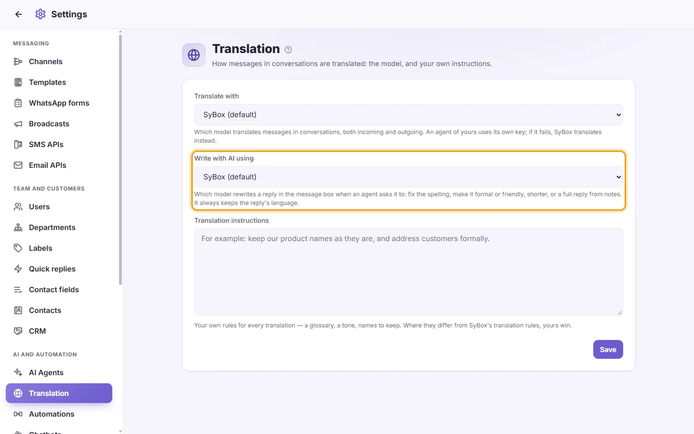Click the Quick replies lightning icon
The image size is (694, 434).
click(18, 269)
